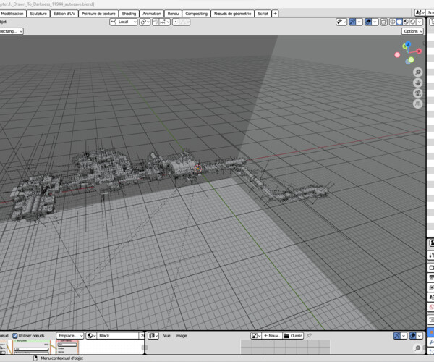Click the blue Z axis on navigation gizmo

coord(407,45)
